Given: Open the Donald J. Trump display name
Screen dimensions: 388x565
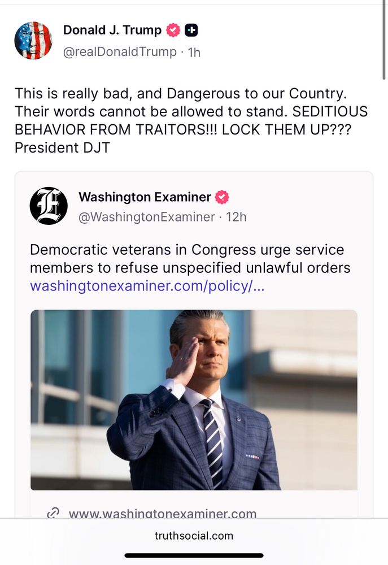Looking at the screenshot, I should point(112,31).
